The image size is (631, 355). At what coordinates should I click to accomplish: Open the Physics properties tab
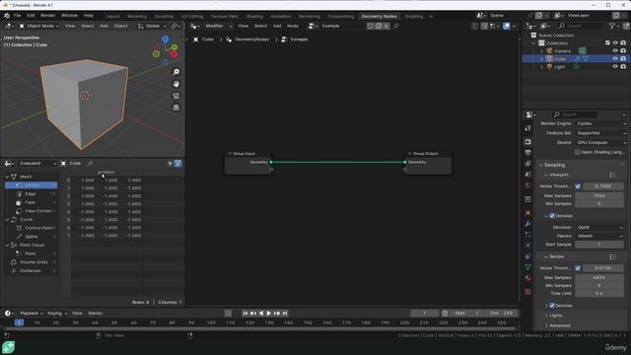click(528, 246)
